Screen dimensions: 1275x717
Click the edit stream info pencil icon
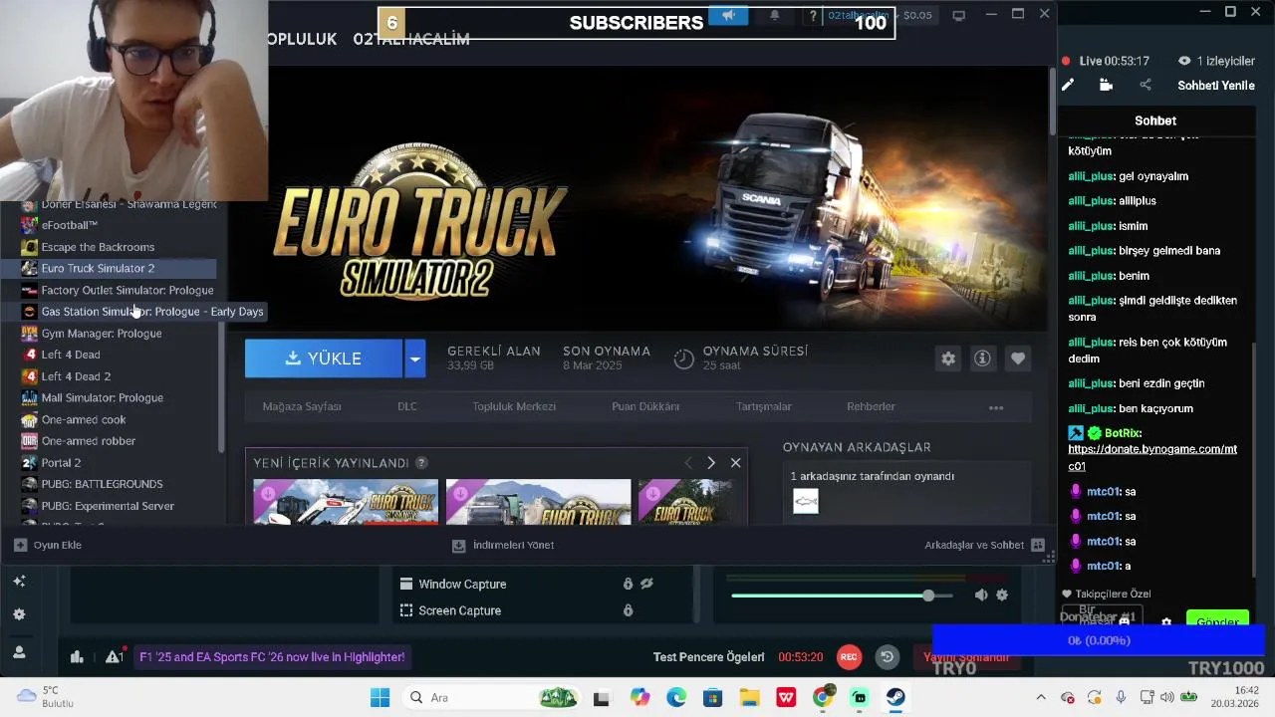click(x=1068, y=86)
